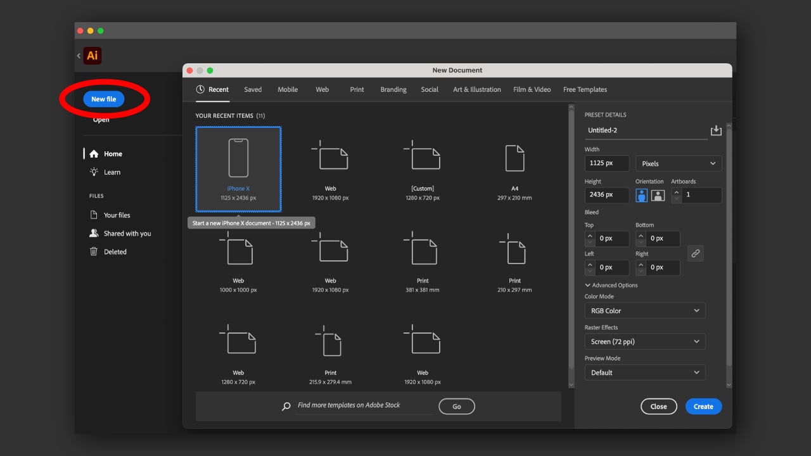Click the back chevron beside Ai logo

click(x=79, y=56)
